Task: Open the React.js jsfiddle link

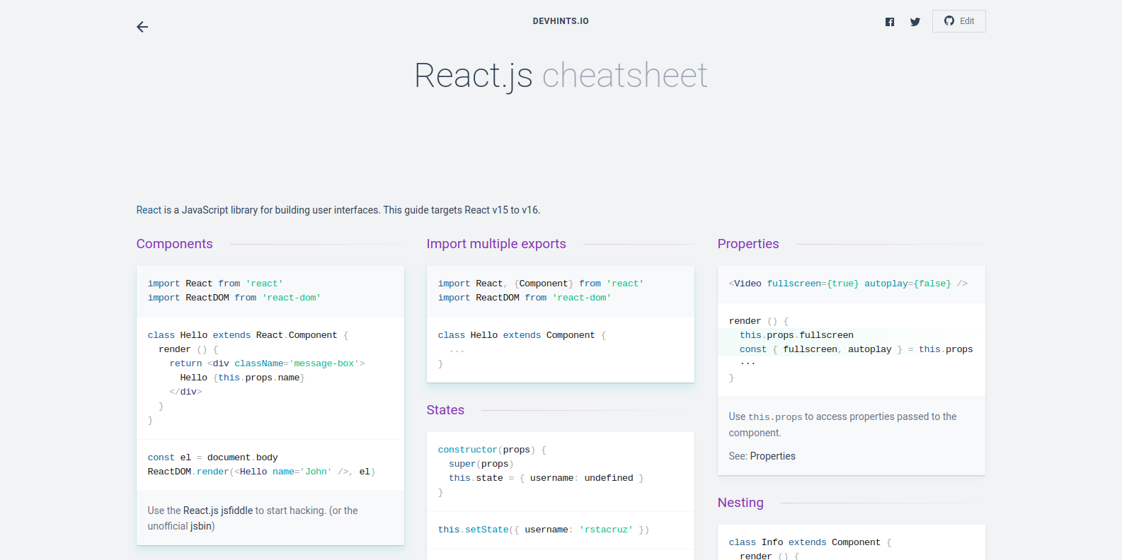Action: 217,511
